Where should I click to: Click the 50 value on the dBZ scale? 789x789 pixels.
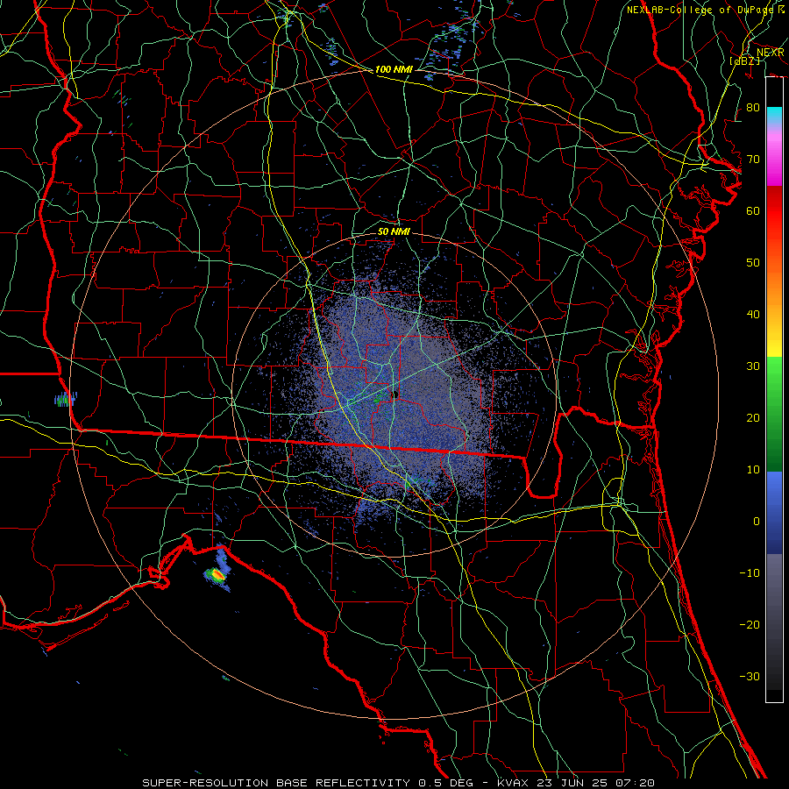point(753,263)
